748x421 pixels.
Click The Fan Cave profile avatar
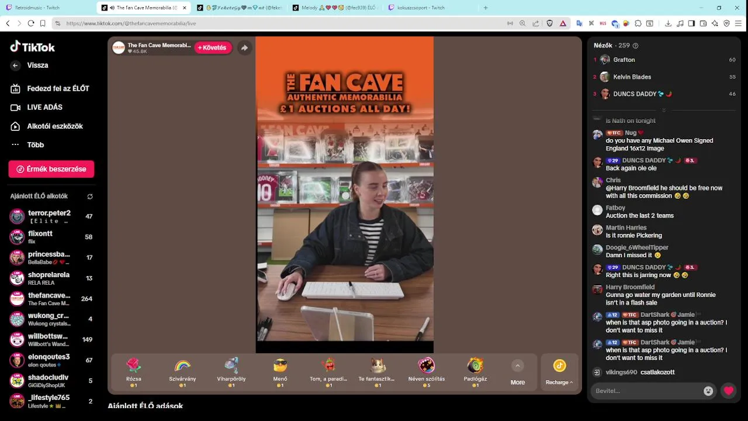click(x=119, y=48)
